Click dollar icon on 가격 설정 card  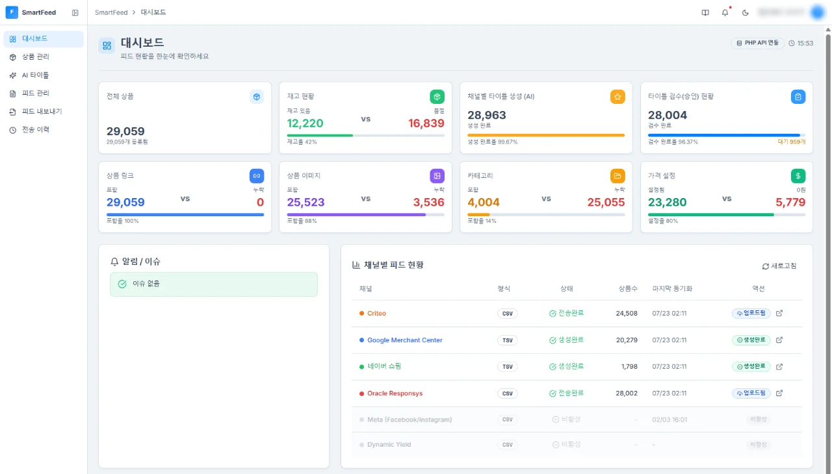(x=798, y=176)
